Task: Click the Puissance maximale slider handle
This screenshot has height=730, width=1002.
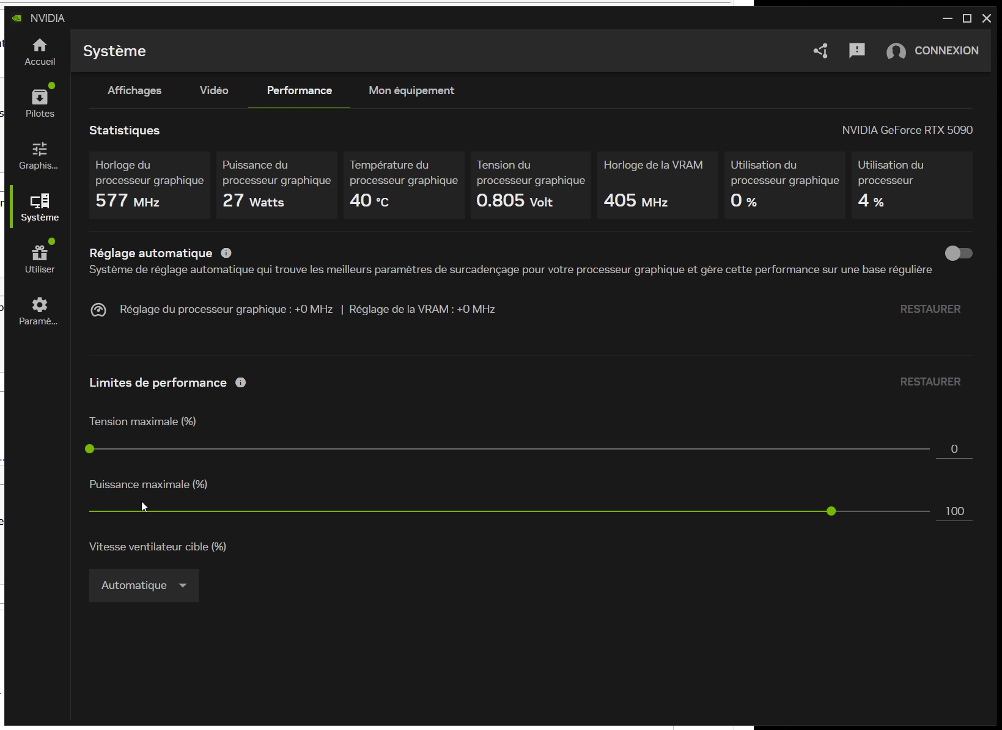Action: (831, 511)
